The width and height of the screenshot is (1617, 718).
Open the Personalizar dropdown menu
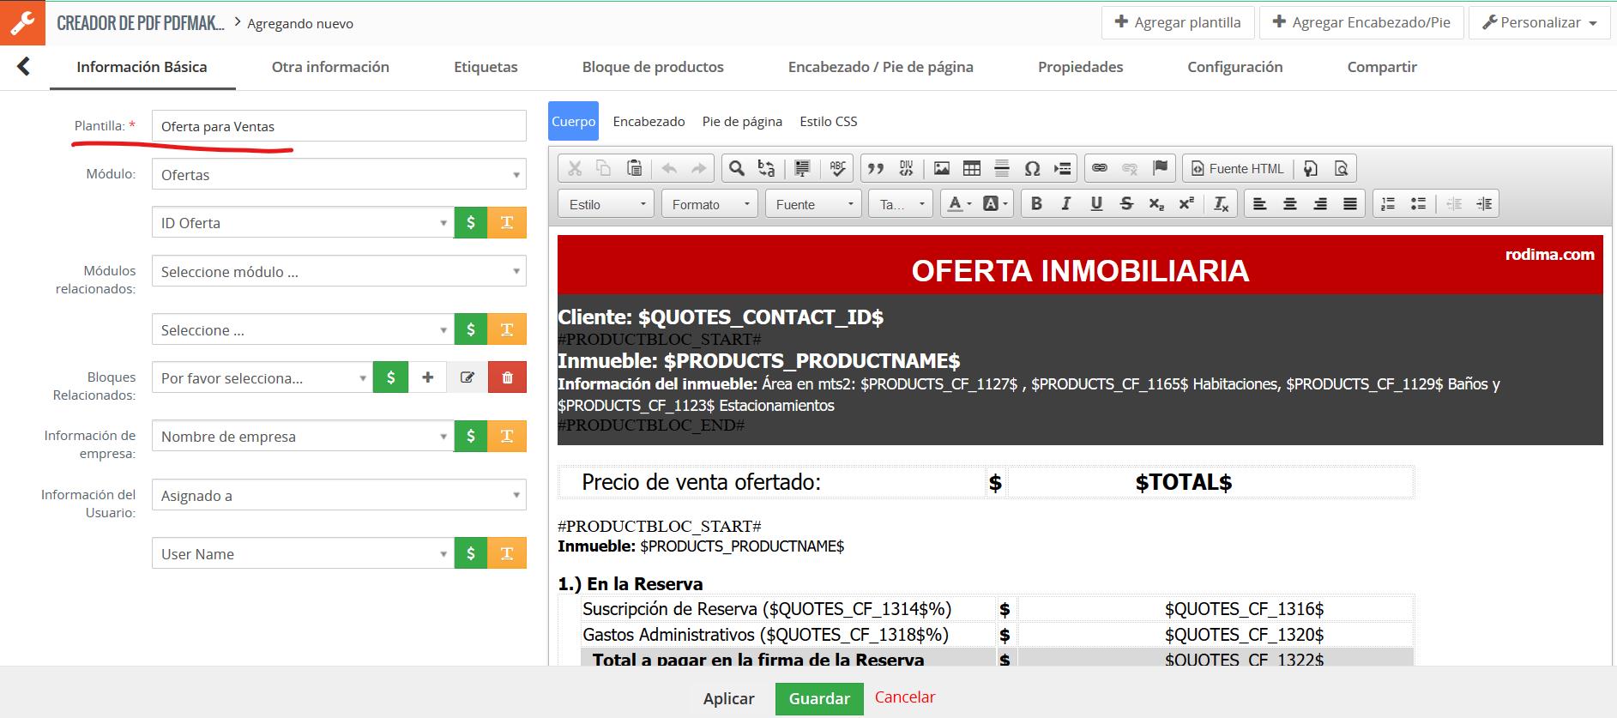tap(1539, 22)
